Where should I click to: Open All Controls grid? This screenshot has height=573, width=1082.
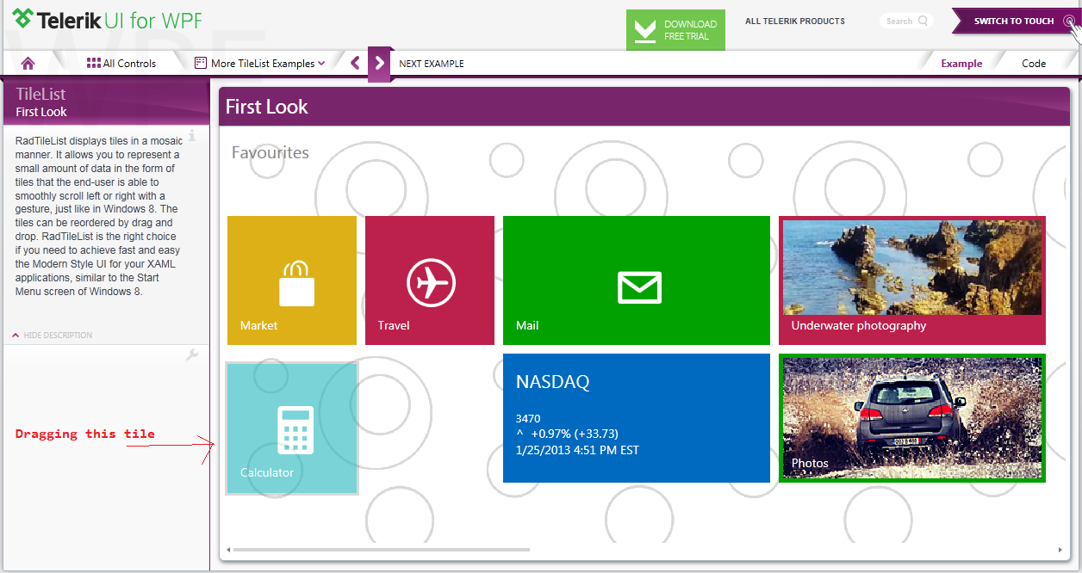(121, 63)
